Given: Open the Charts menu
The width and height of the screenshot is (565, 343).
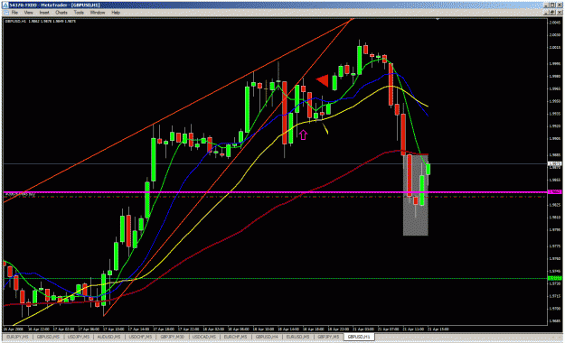Looking at the screenshot, I should click(61, 13).
